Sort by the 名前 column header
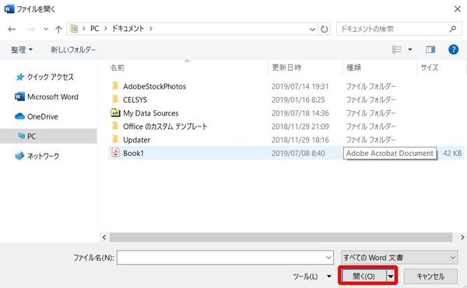The height and width of the screenshot is (288, 467). coord(118,68)
